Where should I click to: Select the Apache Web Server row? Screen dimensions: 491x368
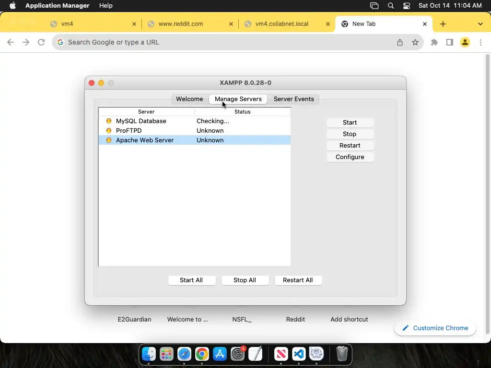[195, 140]
